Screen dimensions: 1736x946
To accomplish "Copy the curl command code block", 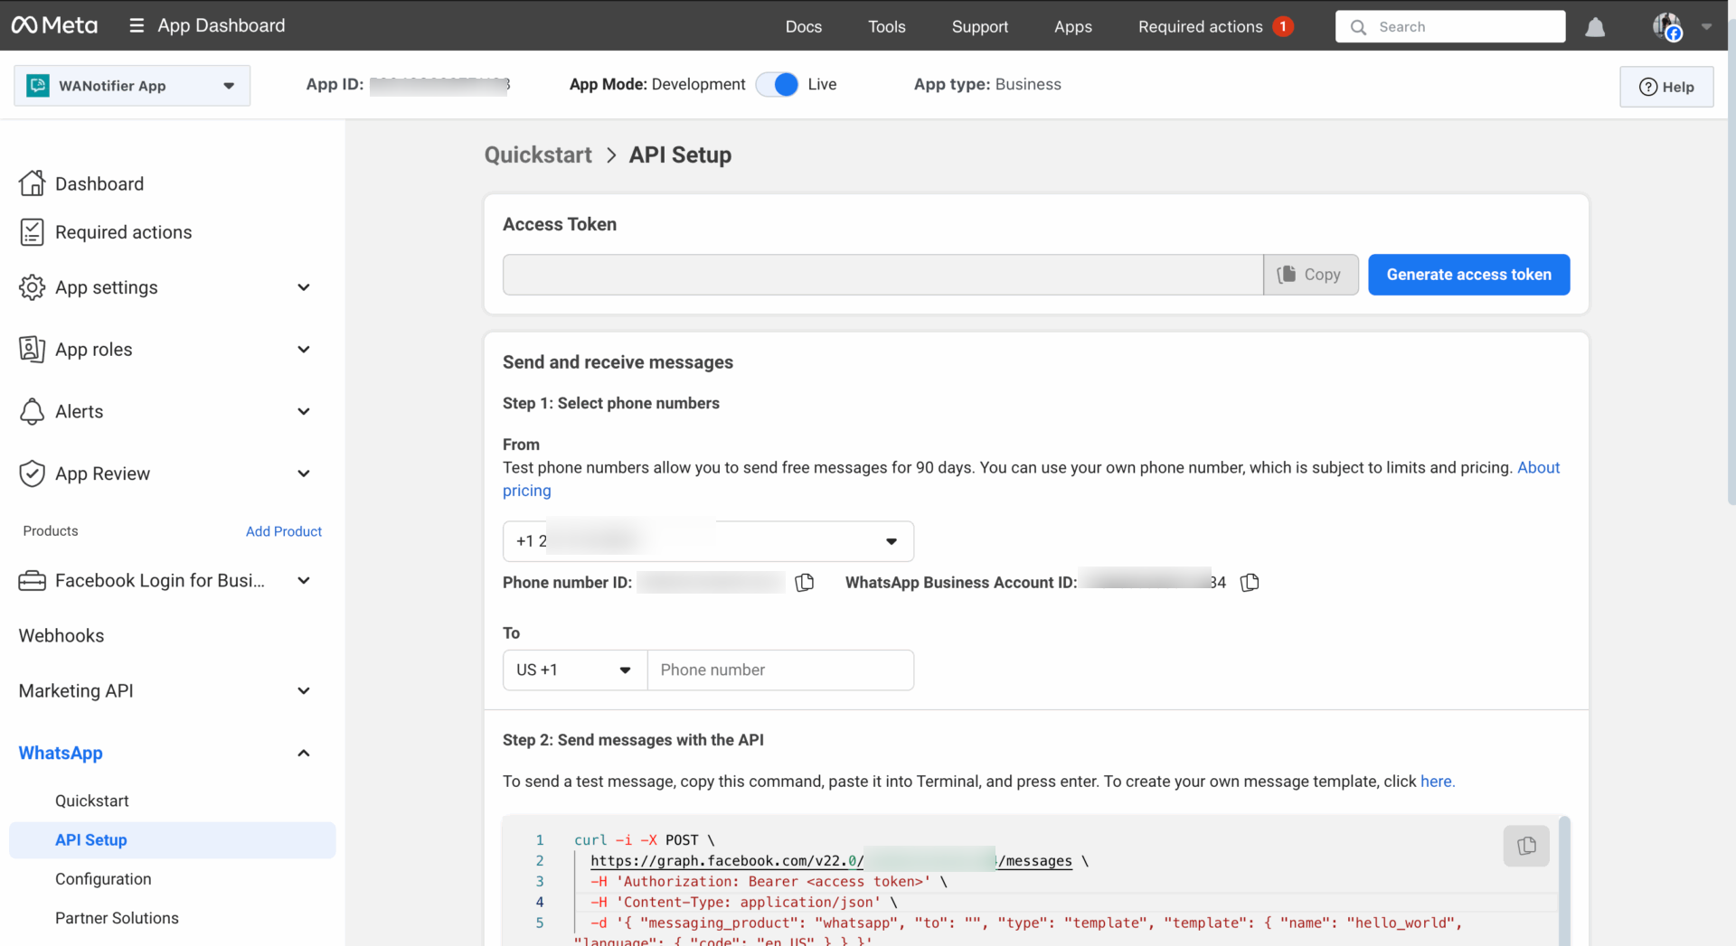I will pos(1526,846).
